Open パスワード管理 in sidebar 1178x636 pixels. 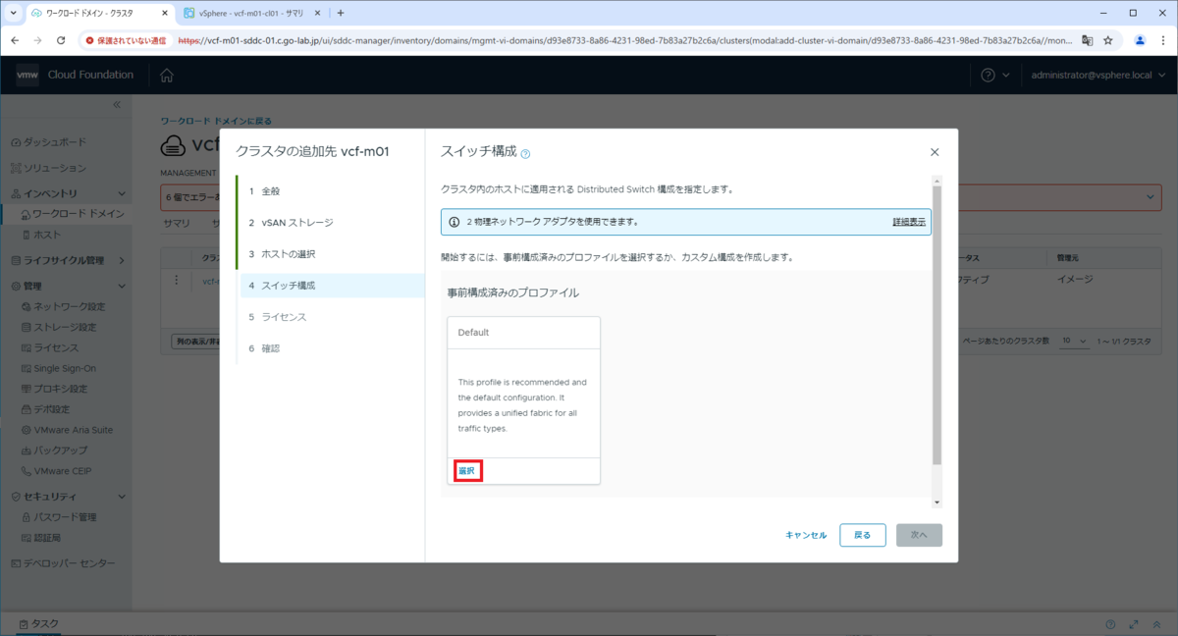click(59, 517)
